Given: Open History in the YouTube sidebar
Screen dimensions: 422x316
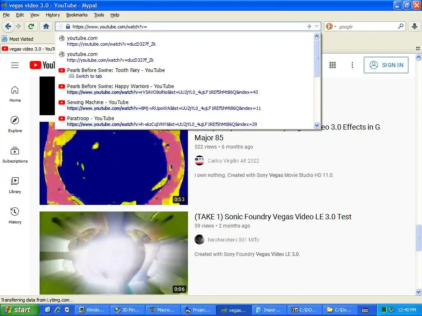Looking at the screenshot, I should click(15, 216).
